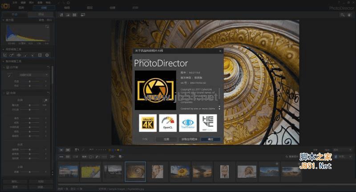This screenshot has width=356, height=192.
Task: Click the Facebook share icon
Action: (x=336, y=157)
